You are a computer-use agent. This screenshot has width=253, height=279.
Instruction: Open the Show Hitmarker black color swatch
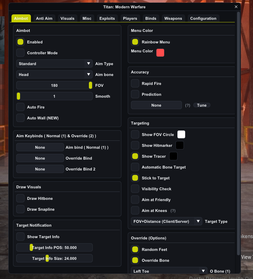click(180, 145)
